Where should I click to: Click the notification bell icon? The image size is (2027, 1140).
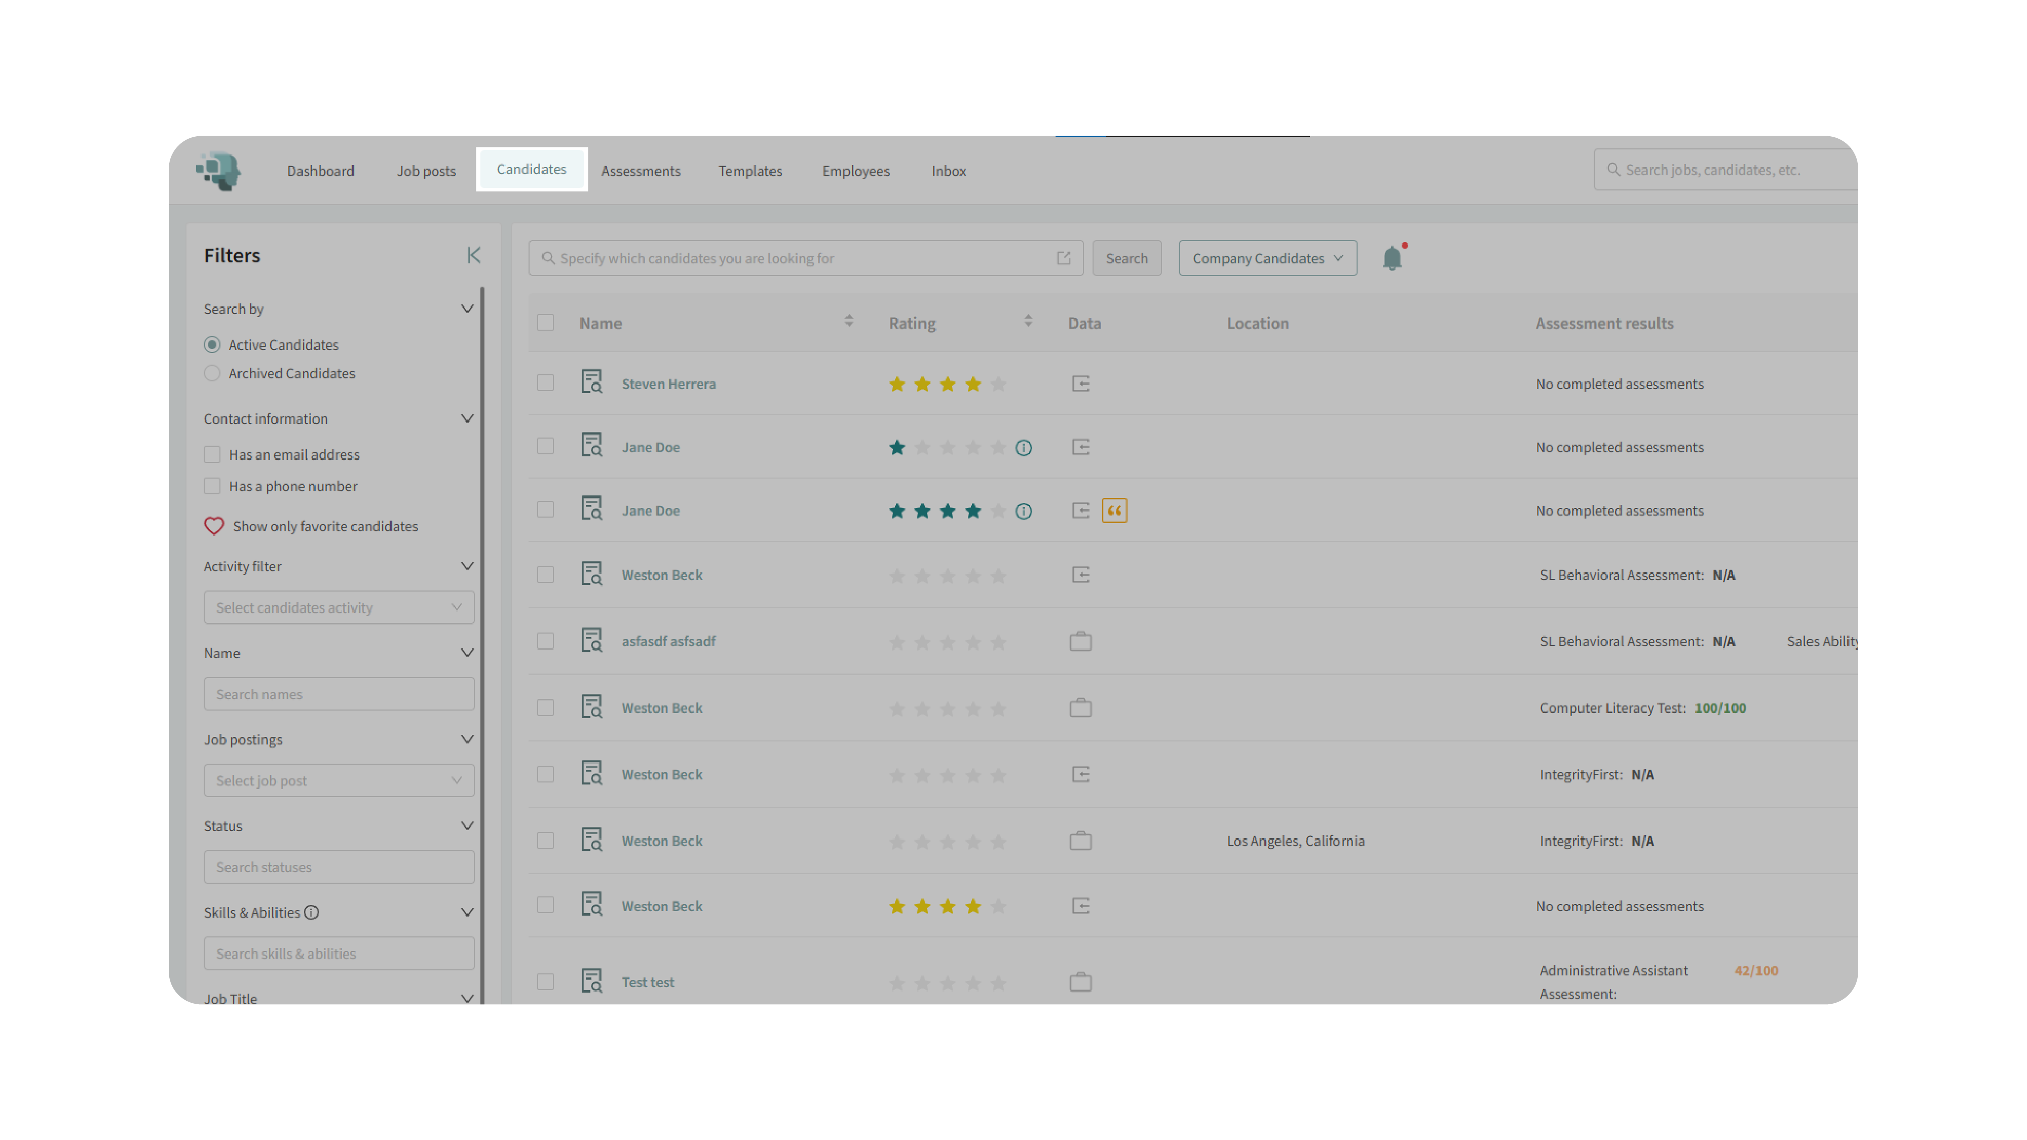1391,258
